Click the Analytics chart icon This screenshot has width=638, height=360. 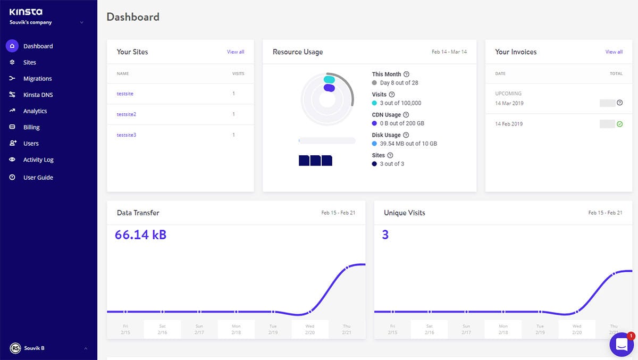coord(12,111)
